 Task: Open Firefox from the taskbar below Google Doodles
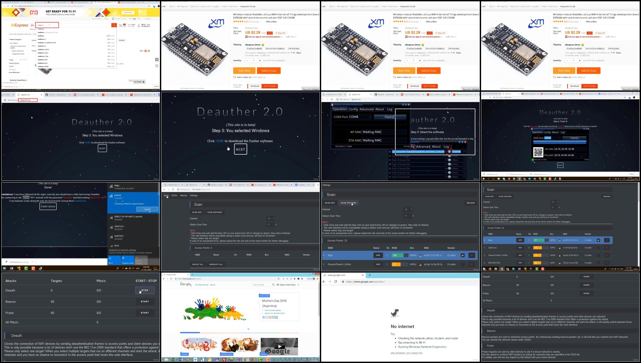253,360
